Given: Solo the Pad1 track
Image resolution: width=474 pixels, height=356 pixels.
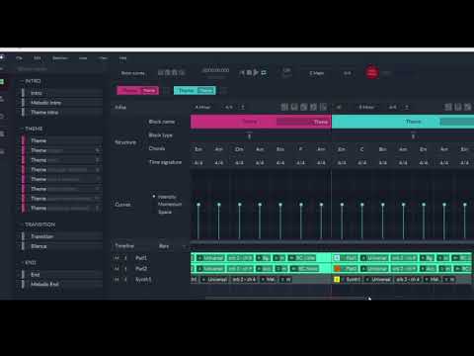Looking at the screenshot, I should coord(125,258).
